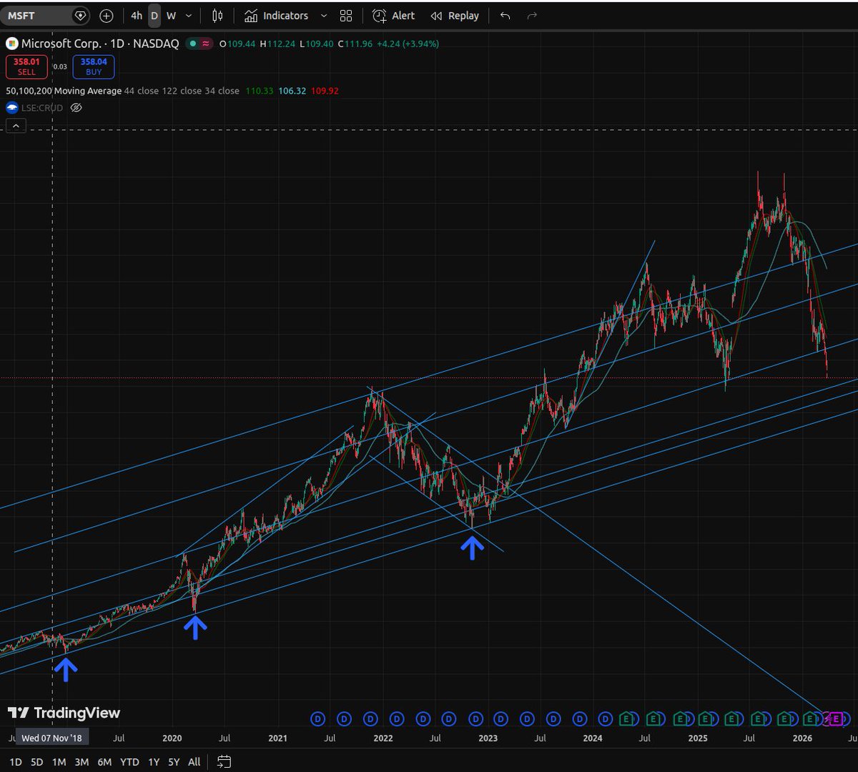
Task: Click the 358.01 SELL button
Action: coord(26,66)
